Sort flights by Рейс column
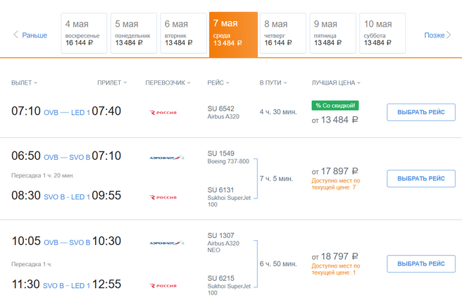Viewport: 462px width, 300px height. point(218,83)
